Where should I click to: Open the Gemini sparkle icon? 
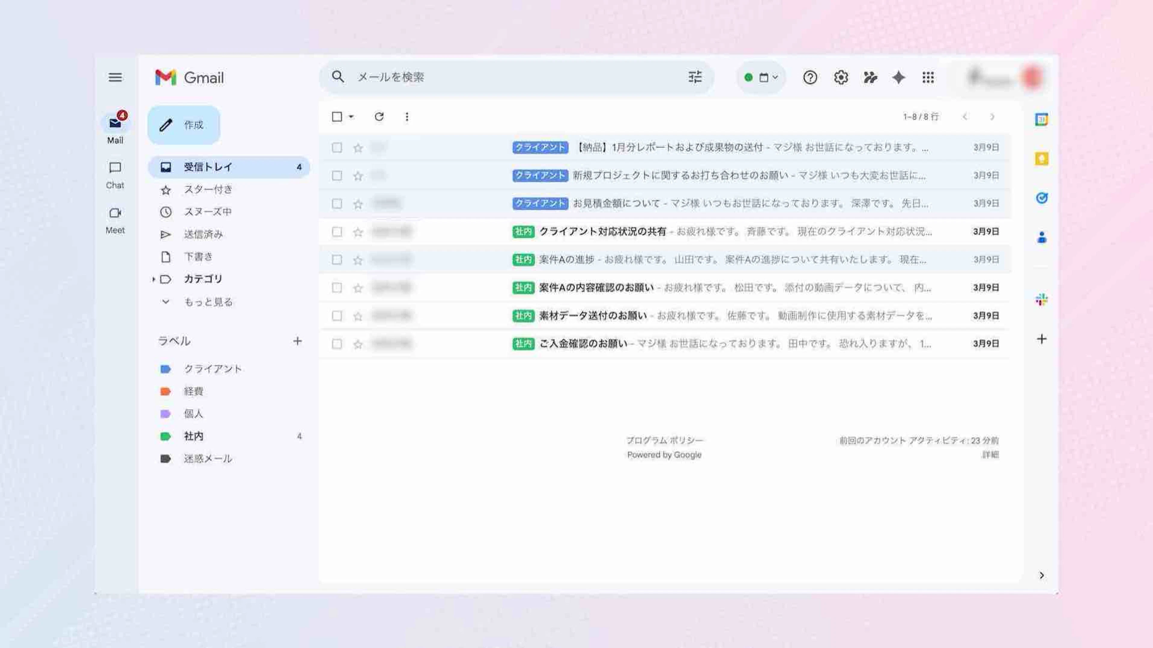[898, 77]
